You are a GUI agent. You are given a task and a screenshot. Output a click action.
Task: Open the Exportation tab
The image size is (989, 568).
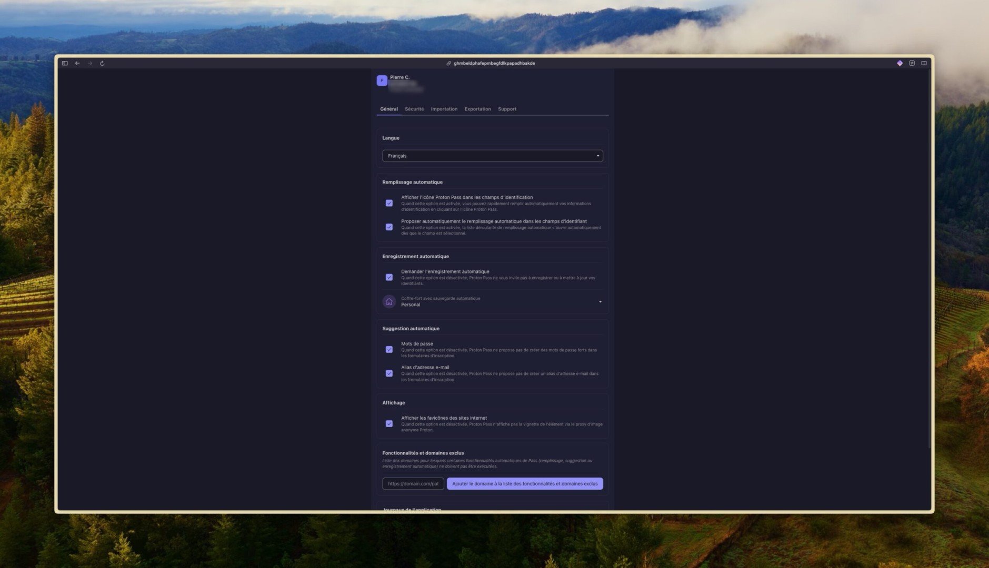point(477,109)
